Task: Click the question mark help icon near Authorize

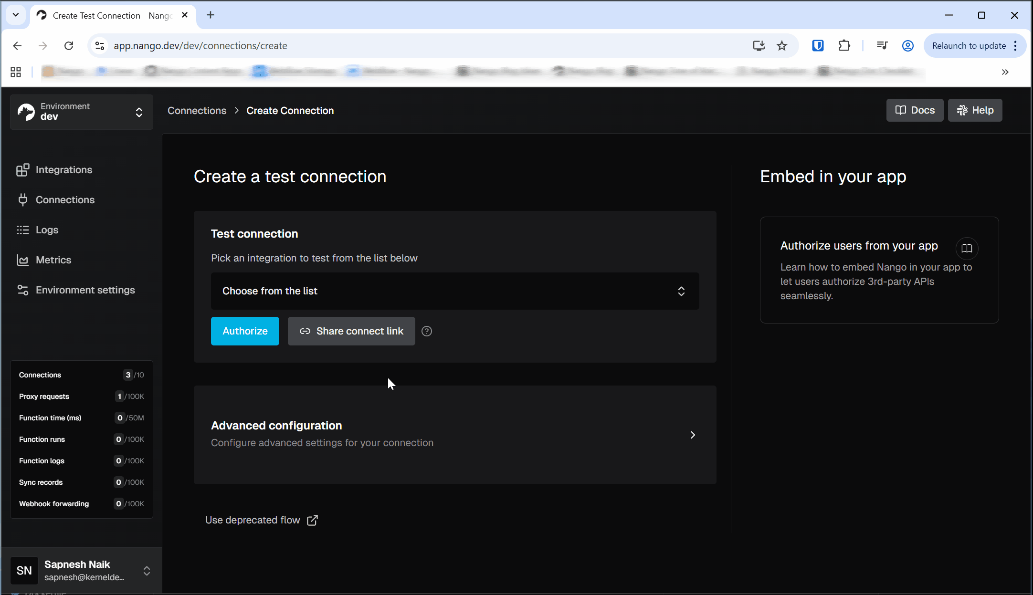Action: click(x=426, y=331)
